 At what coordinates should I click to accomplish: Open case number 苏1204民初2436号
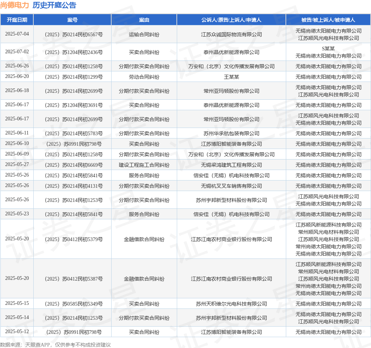pos(72,52)
